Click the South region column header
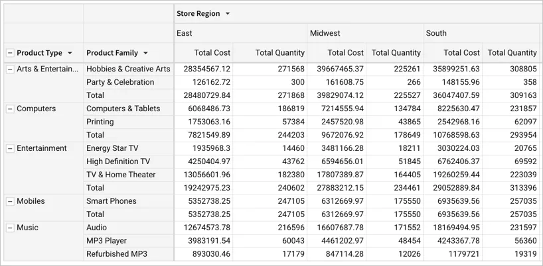This screenshot has width=543, height=266. point(483,33)
